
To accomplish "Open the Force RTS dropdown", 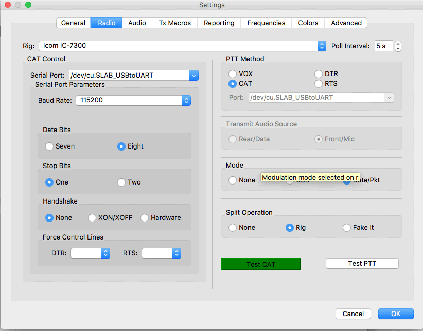I will [x=177, y=253].
